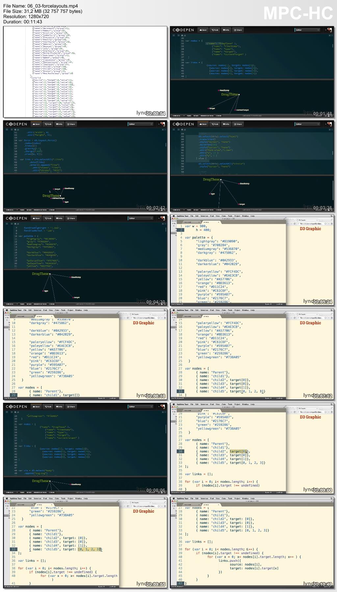Click user avatar in the 00:03:36 frame
Screen dimensions: 337x592
329,124
